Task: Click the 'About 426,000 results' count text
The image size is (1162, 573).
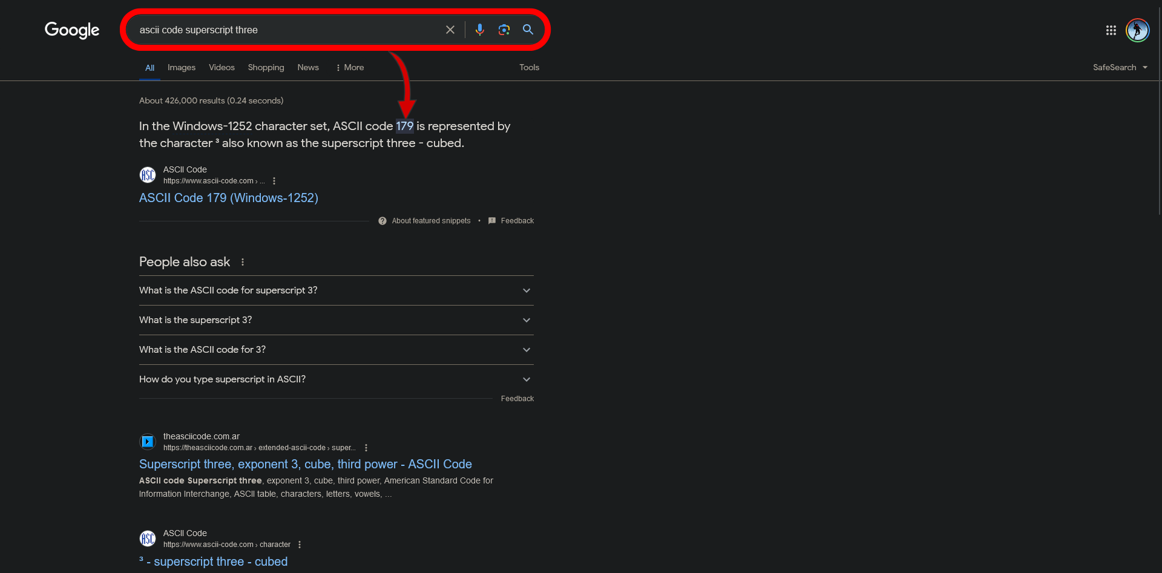Action: point(211,100)
